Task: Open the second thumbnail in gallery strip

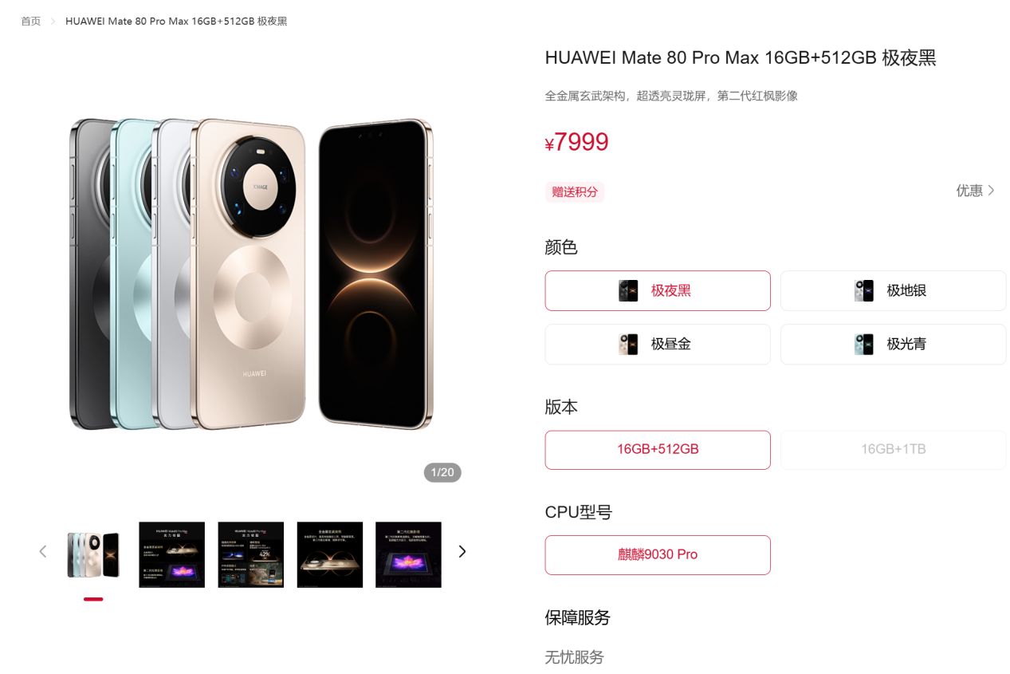Action: [172, 555]
